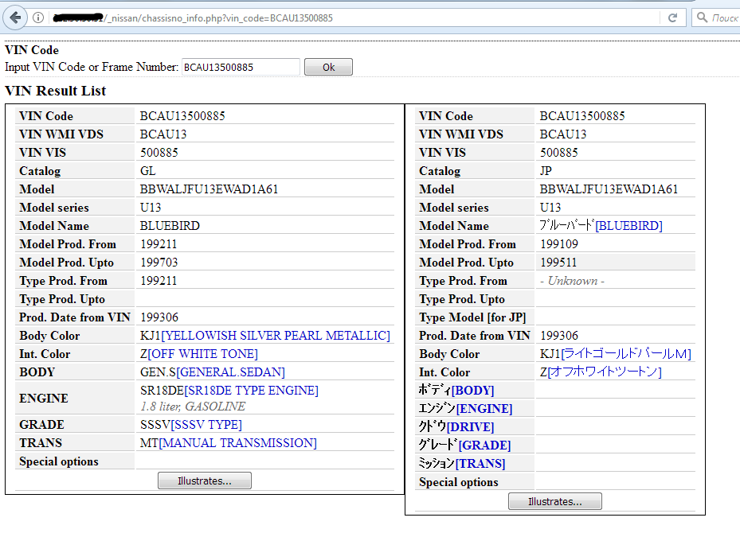Click the SSSV TYPE grade text
The width and height of the screenshot is (740, 537).
point(206,425)
